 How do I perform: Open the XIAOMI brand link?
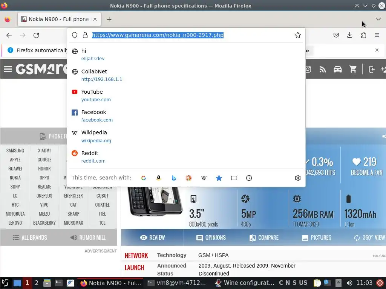pos(44,151)
